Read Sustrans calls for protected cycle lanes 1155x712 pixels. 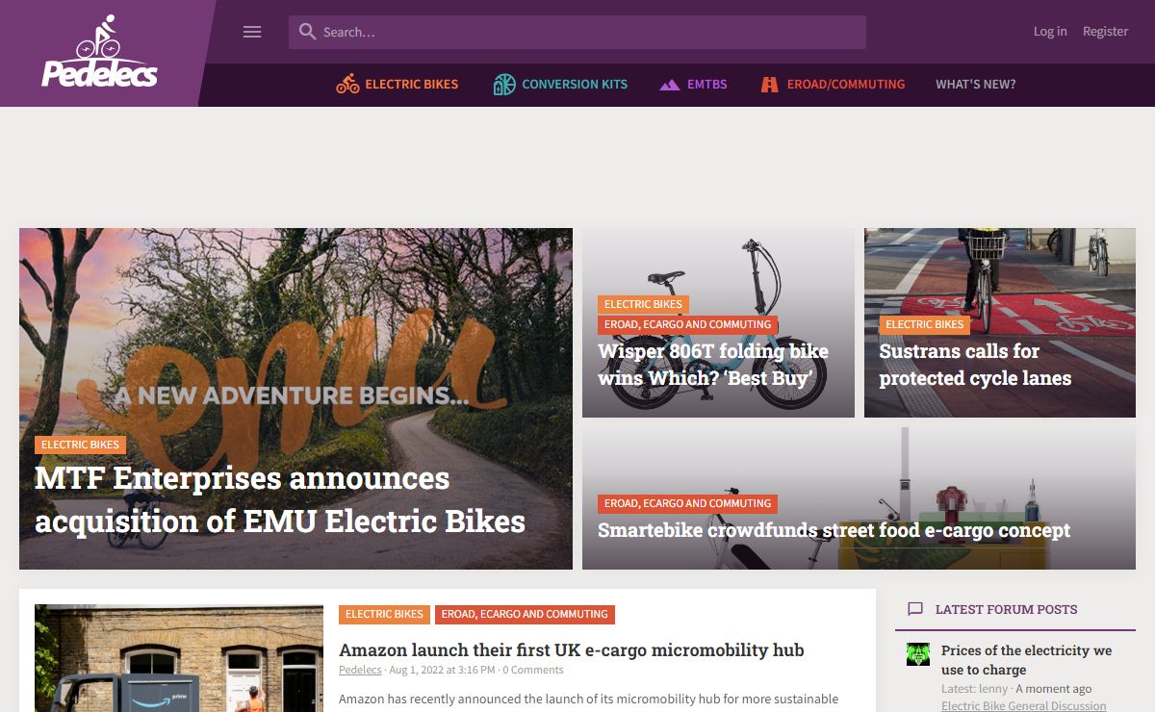(974, 364)
